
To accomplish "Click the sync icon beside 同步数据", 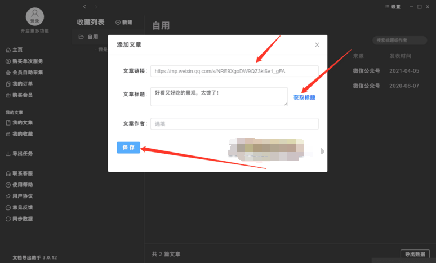I will click(8, 219).
